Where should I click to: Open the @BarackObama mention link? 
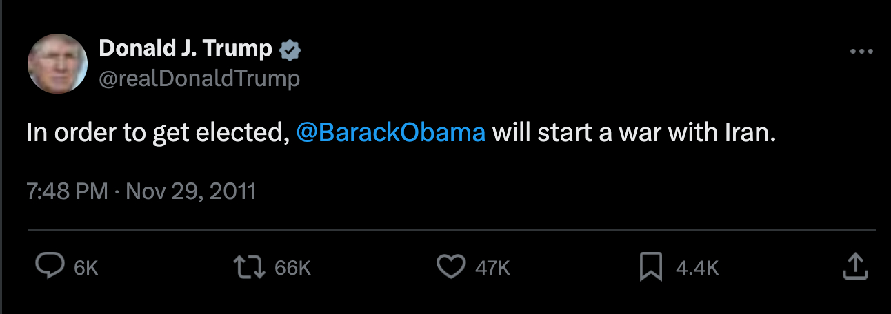coord(390,132)
